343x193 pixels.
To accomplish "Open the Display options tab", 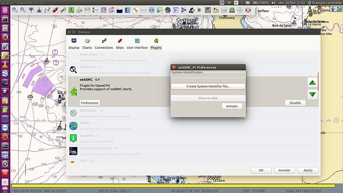I will coord(74,44).
